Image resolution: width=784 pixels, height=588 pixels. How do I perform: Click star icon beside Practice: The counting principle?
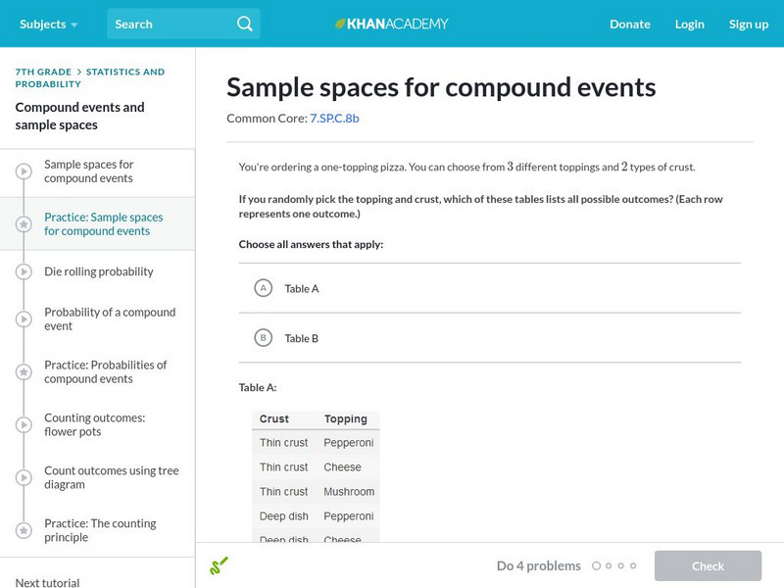click(x=24, y=530)
